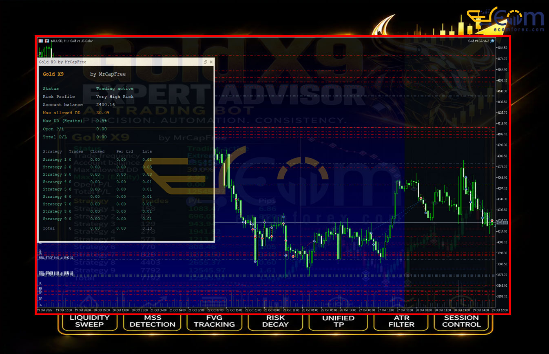
Task: Click the Trades column header
Action: click(x=76, y=152)
